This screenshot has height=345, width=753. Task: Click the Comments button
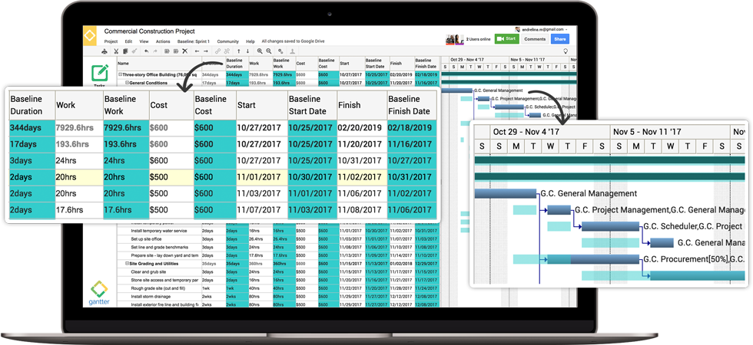tap(535, 38)
